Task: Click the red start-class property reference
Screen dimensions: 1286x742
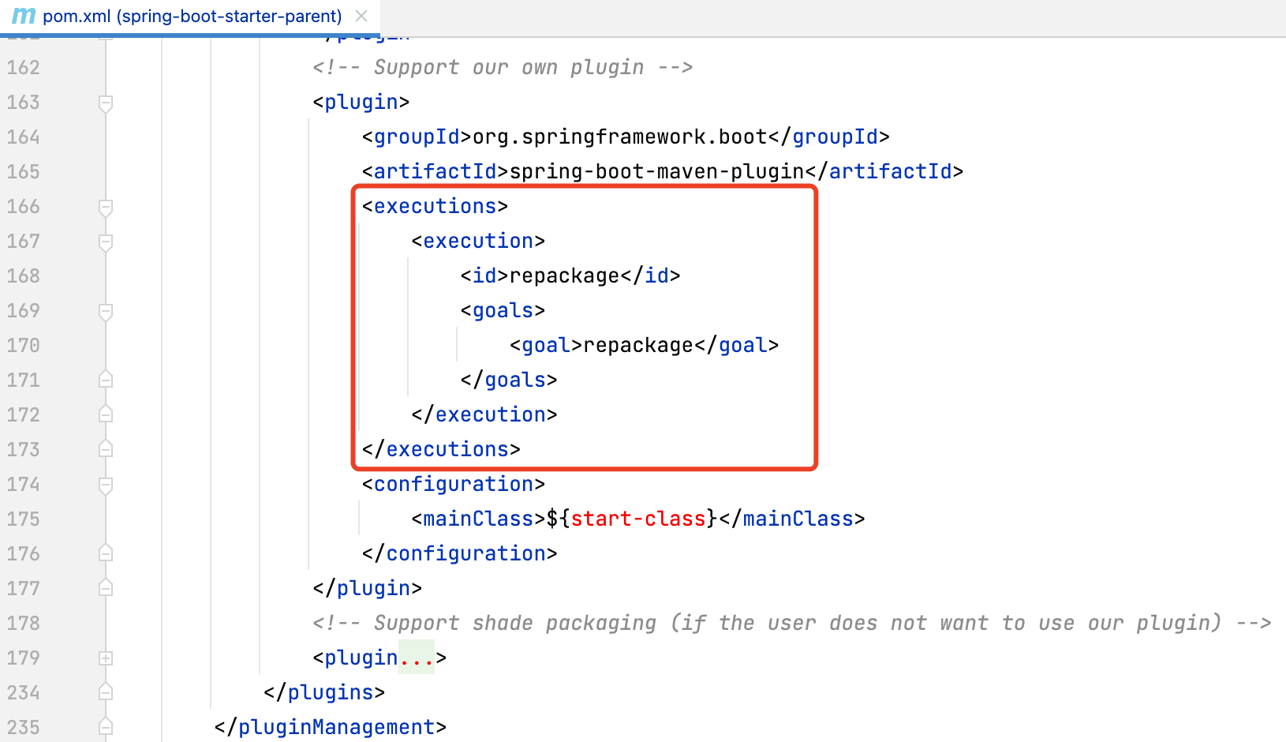Action: point(638,519)
